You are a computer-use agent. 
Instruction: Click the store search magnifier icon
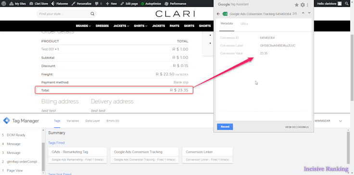click(x=92, y=14)
